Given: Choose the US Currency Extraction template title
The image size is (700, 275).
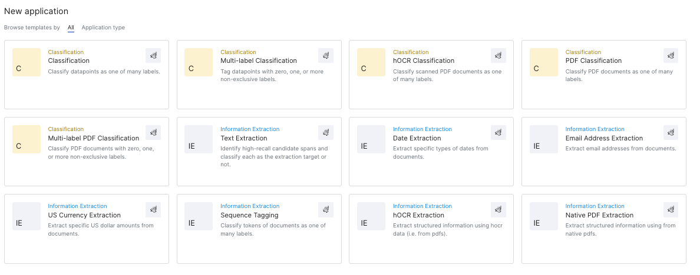Looking at the screenshot, I should pos(84,216).
